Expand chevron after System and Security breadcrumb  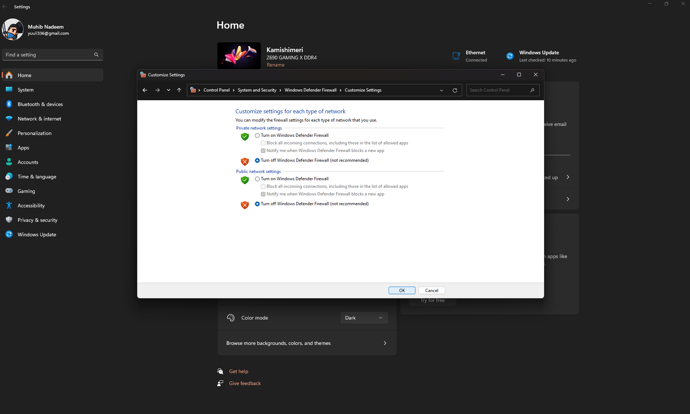click(280, 90)
